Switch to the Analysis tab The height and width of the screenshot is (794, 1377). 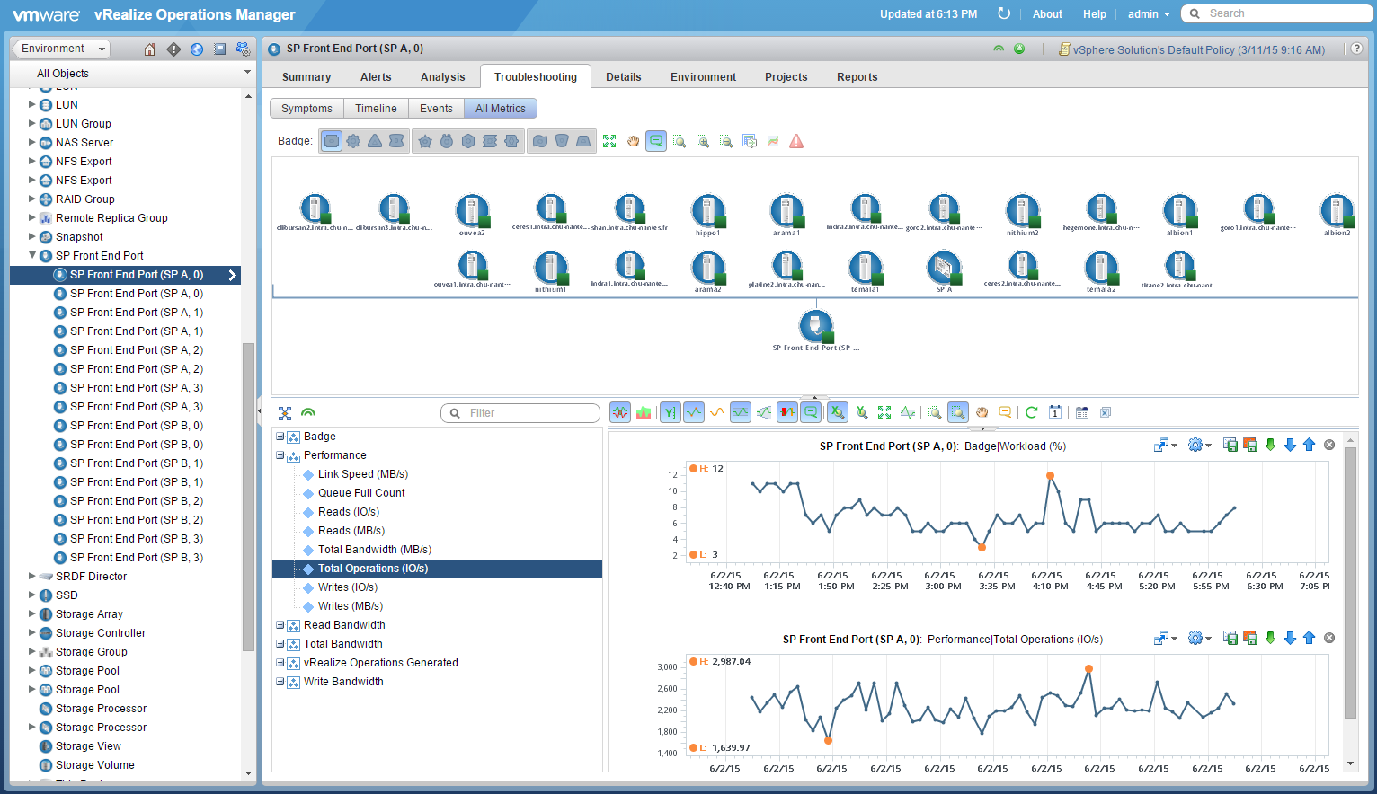442,77
